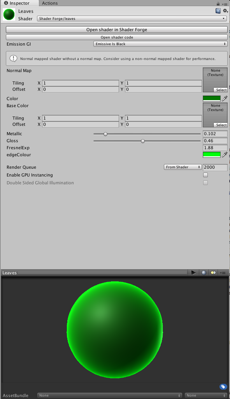Open the asset label tag icon
230x399 pixels.
click(x=223, y=387)
